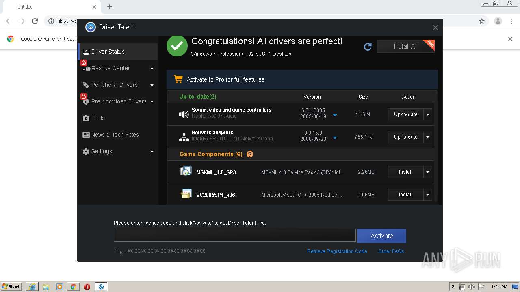The width and height of the screenshot is (520, 292).
Task: Click the MSXML_4.0_SP3 component icon
Action: pos(186,171)
